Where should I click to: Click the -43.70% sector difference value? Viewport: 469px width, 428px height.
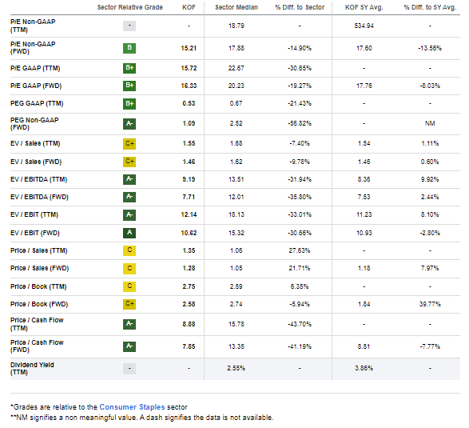pos(300,324)
